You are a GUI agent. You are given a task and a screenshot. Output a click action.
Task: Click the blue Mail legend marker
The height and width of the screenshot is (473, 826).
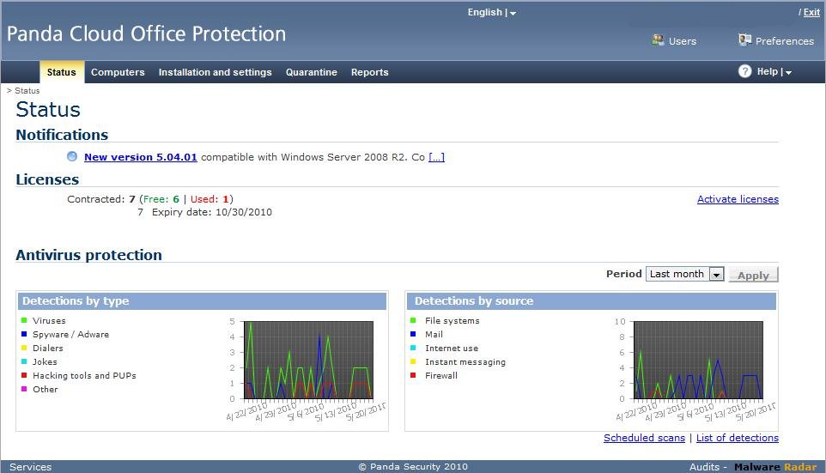[x=413, y=335]
